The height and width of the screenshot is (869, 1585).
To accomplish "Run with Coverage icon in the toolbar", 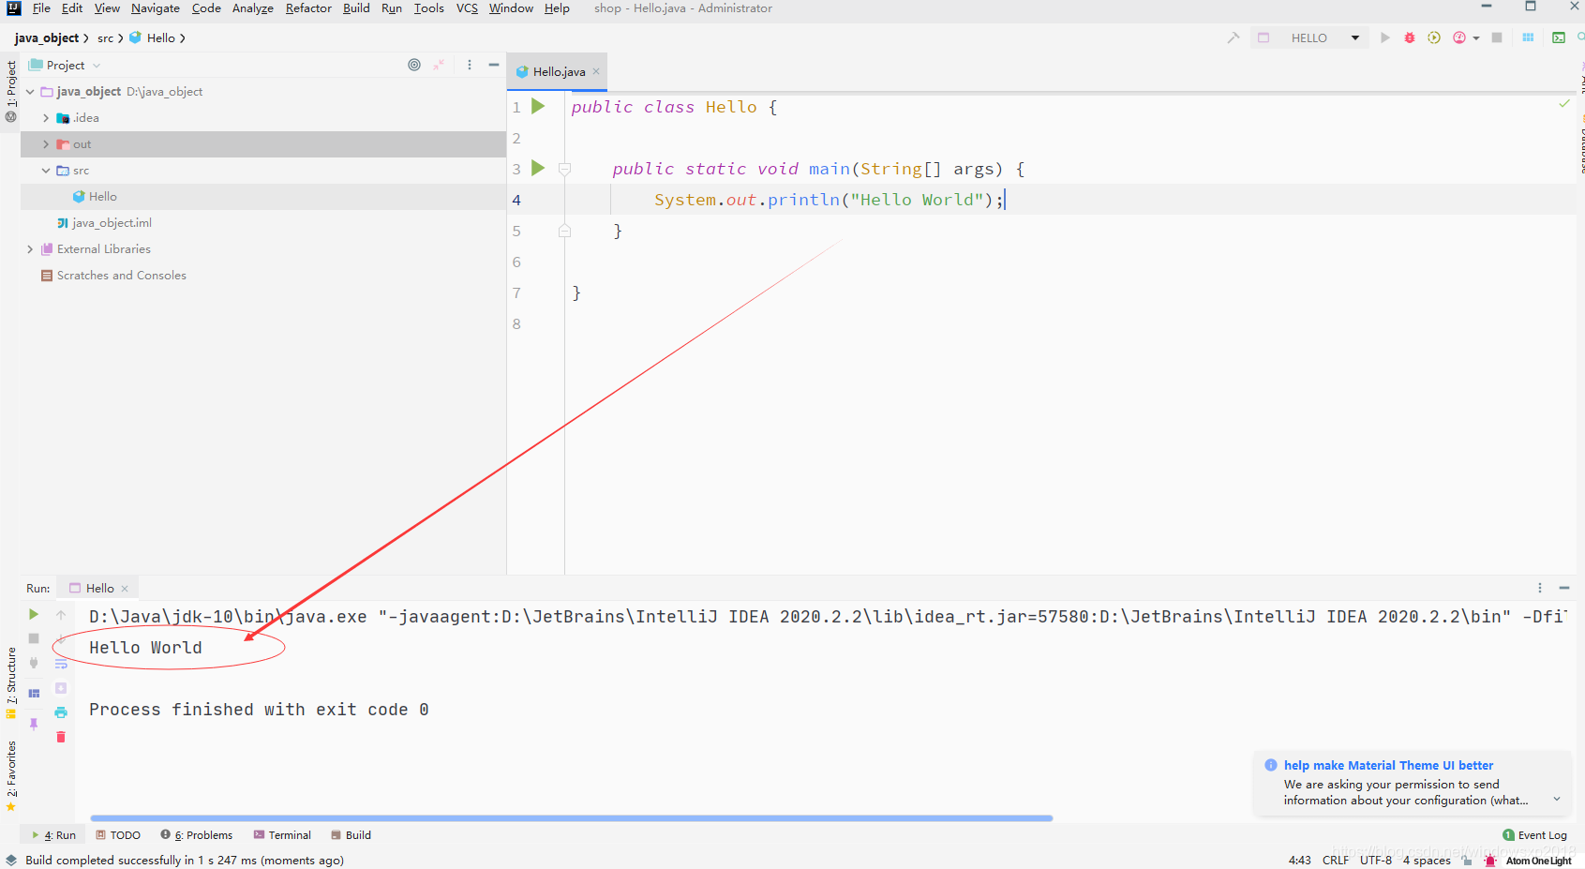I will 1434,37.
